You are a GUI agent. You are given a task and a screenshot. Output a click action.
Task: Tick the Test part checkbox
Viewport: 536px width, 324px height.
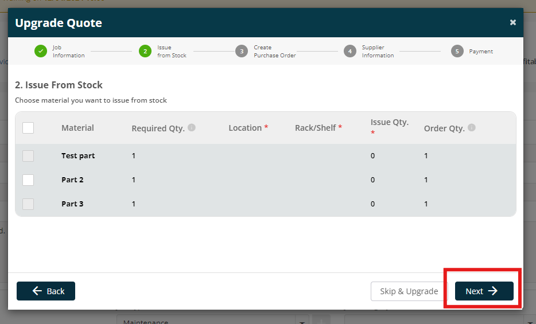pos(28,156)
